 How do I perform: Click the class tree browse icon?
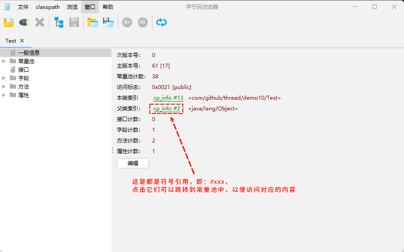59,22
